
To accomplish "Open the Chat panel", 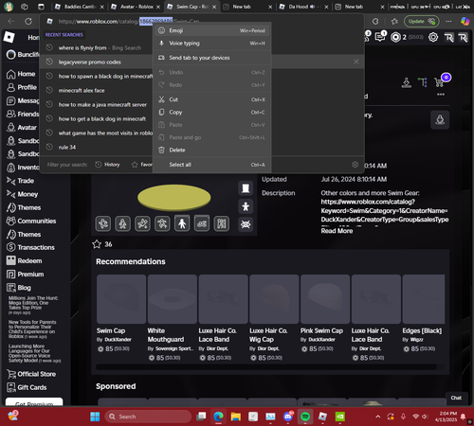I will point(456,398).
